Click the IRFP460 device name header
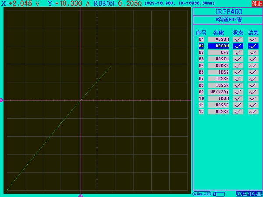This screenshot has height=197, width=263. coord(227,11)
